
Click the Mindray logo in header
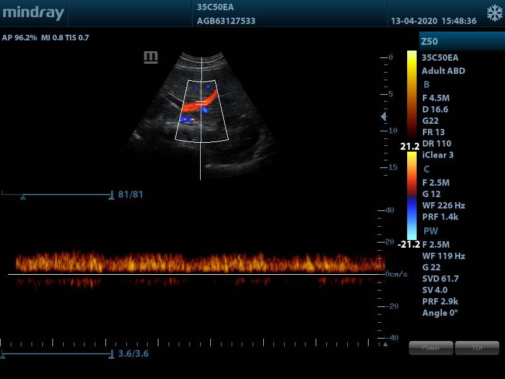tap(33, 13)
